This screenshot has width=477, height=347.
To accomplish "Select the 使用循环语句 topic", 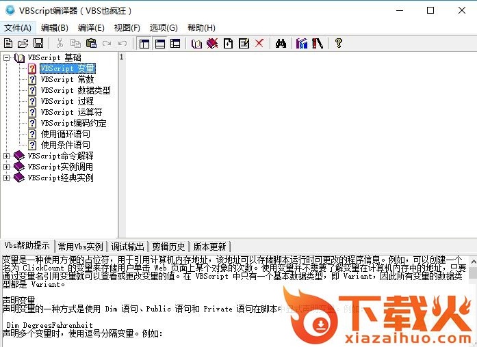I will tap(66, 134).
